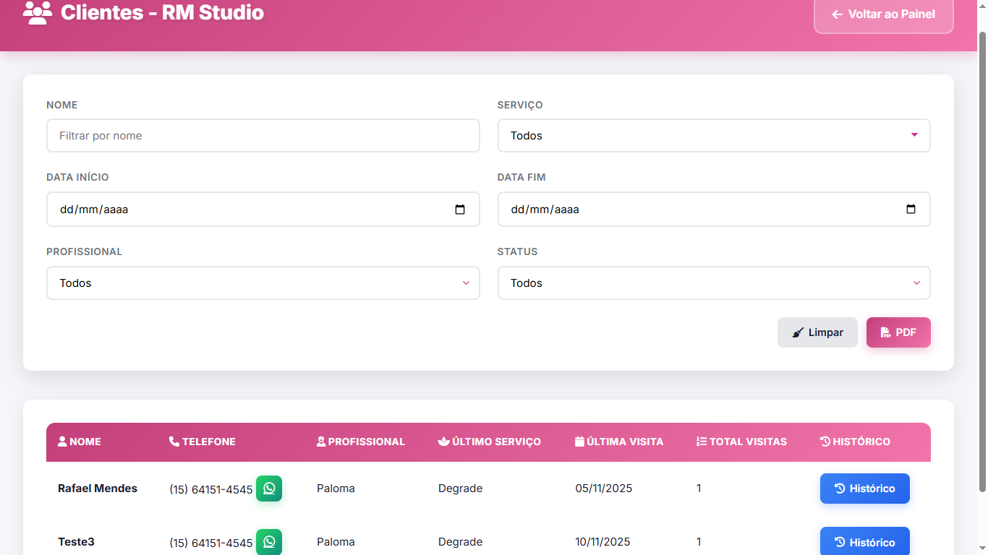Viewport: 988px width, 555px height.
Task: Click WhatsApp icon for Rafael Mendes
Action: click(x=269, y=489)
